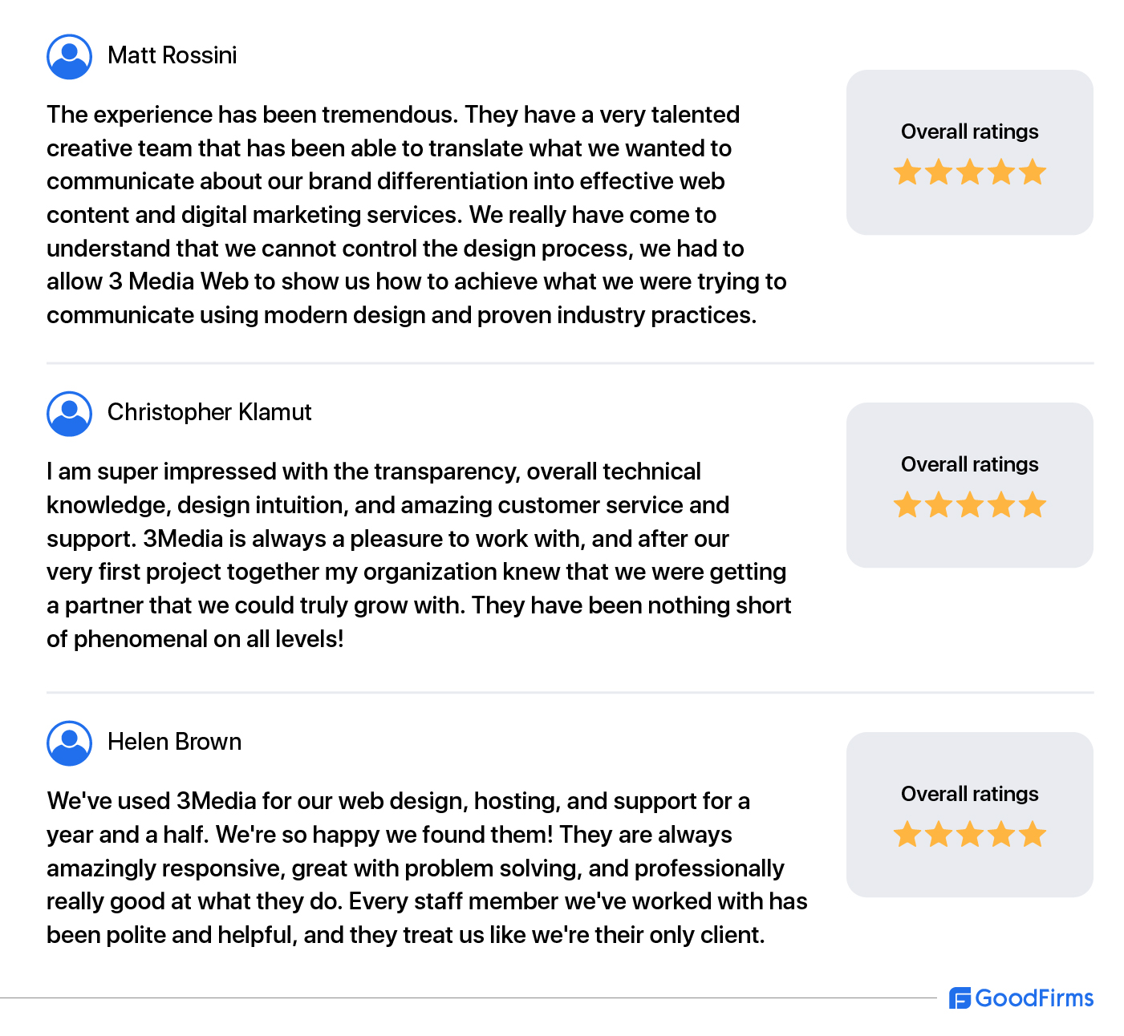
Task: Click second star in Christopher Klamut's rating
Action: pyautogui.click(x=939, y=504)
